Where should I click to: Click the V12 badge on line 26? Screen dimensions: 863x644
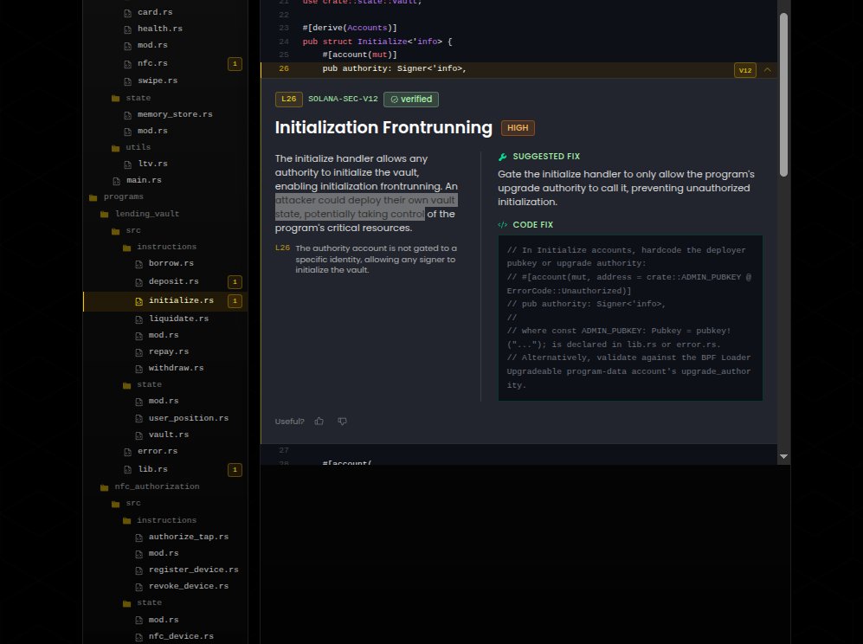coord(744,70)
